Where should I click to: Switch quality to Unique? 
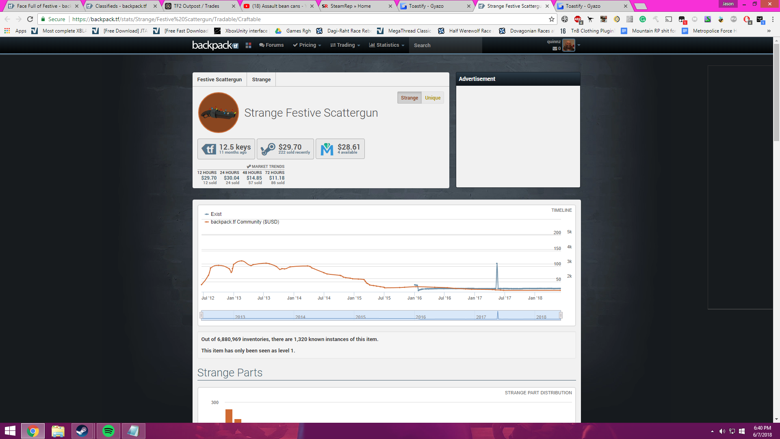[x=432, y=98]
